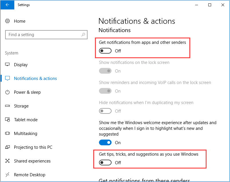Select the Shared experiences icon

point(8,161)
